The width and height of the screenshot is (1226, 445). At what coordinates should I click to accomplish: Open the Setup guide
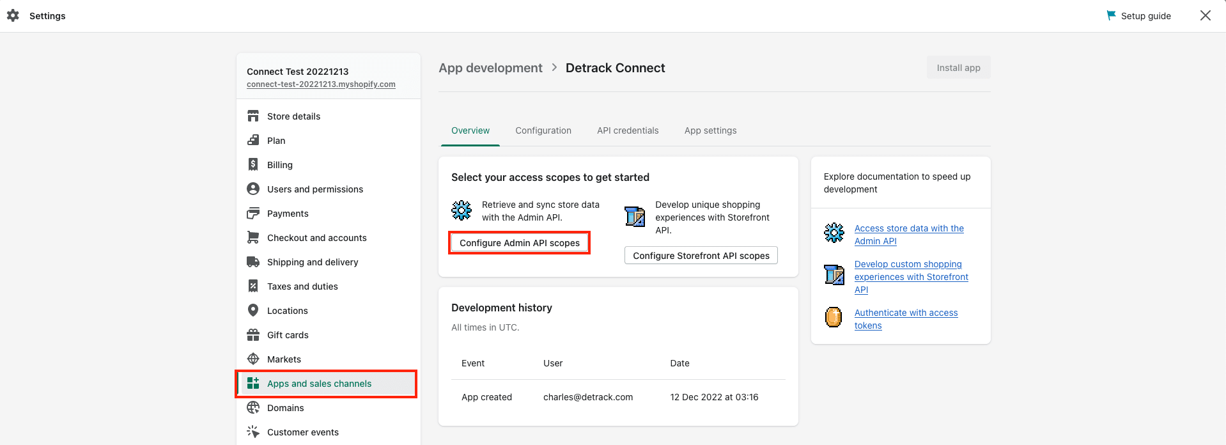click(x=1139, y=16)
